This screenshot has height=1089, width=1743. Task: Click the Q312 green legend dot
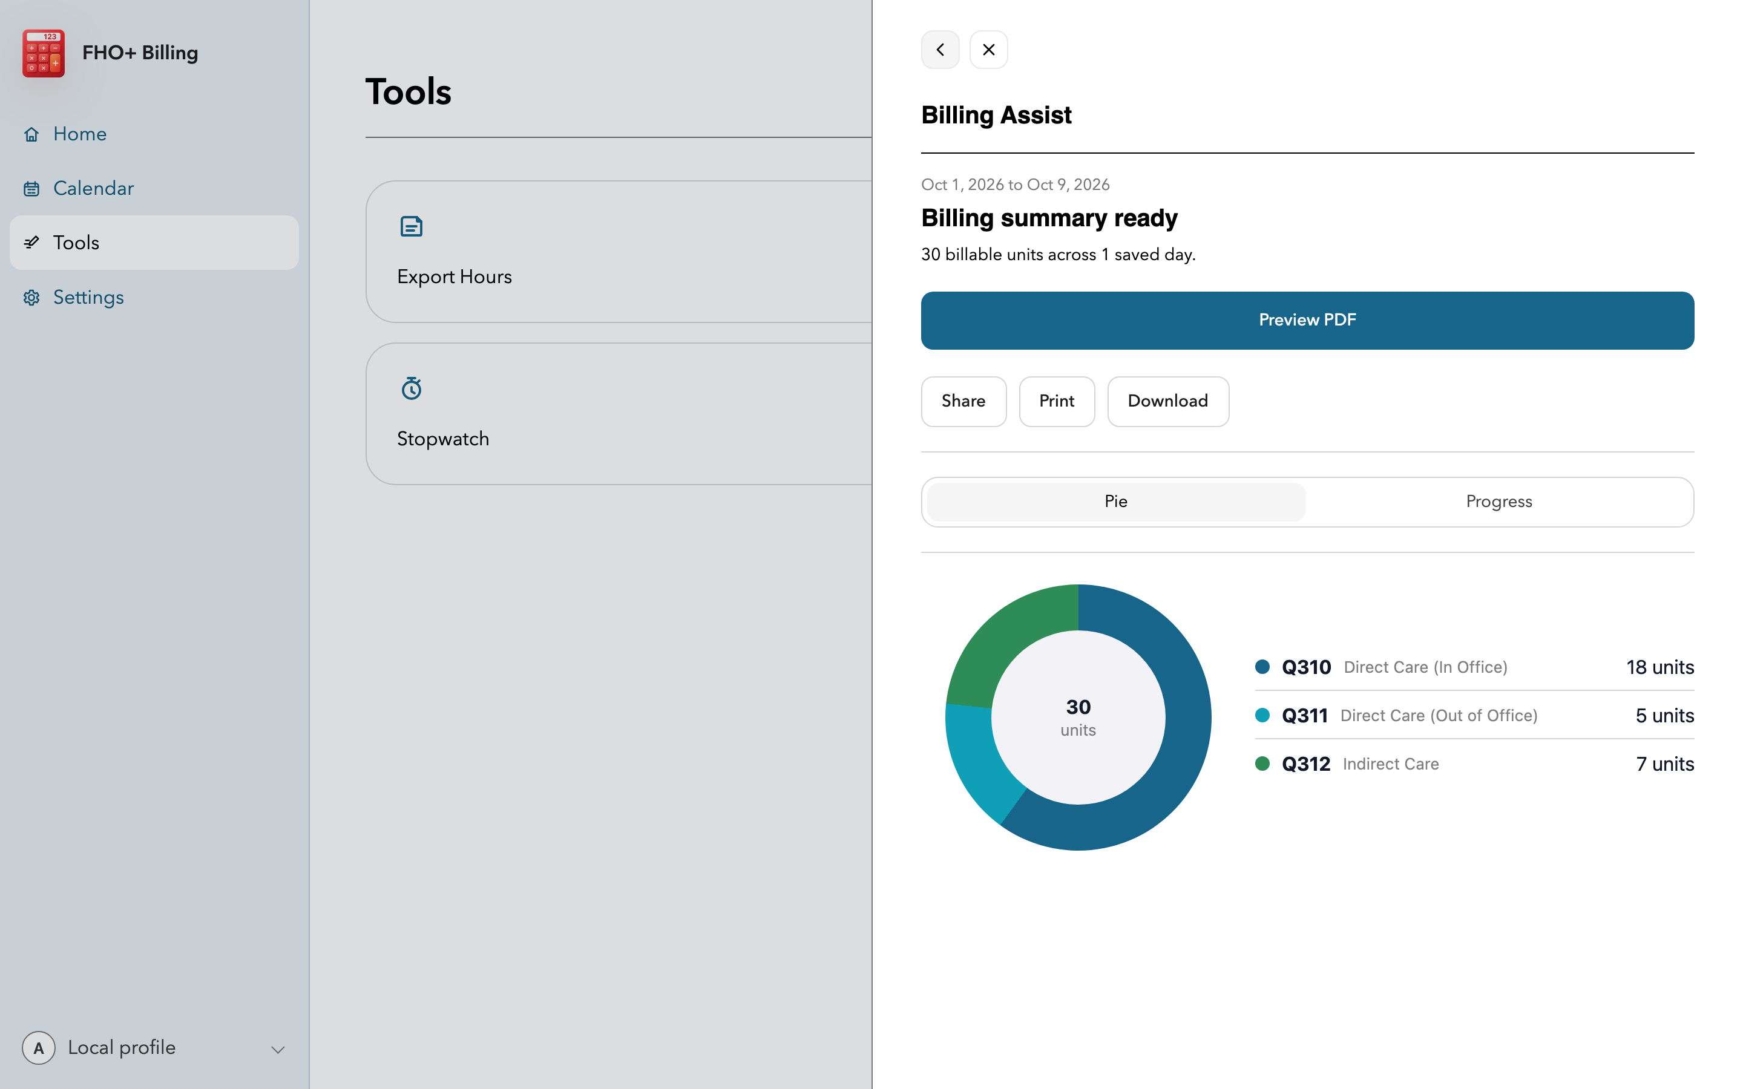click(x=1262, y=763)
